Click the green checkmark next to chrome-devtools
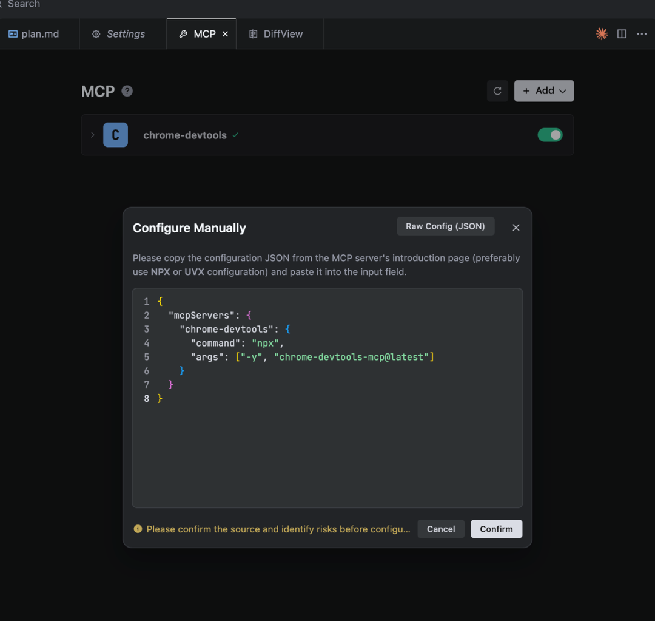 (x=235, y=135)
